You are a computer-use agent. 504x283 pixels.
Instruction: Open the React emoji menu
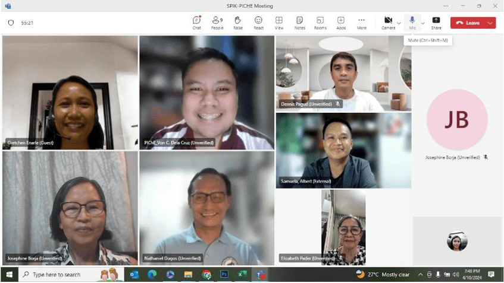point(258,23)
